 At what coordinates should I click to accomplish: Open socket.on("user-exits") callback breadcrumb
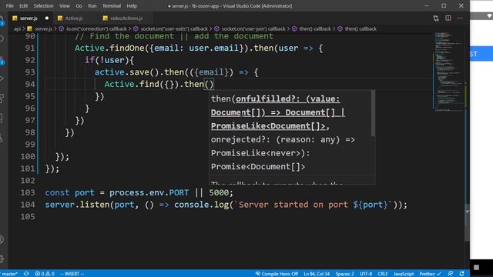(174, 28)
